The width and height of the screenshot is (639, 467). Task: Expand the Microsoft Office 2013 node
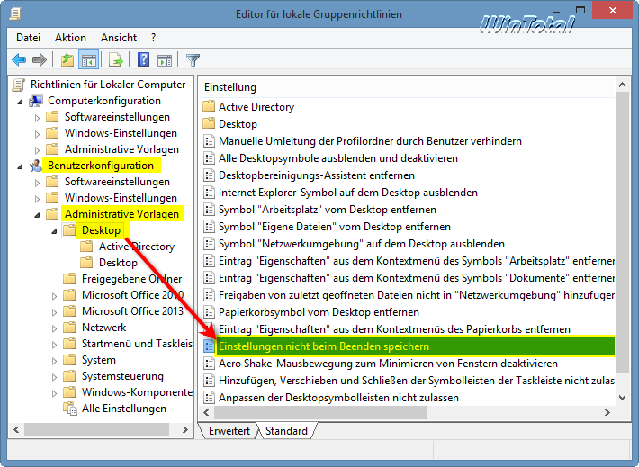[55, 312]
